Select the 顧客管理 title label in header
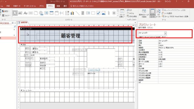The height and width of the screenshot is (109, 194). click(71, 36)
